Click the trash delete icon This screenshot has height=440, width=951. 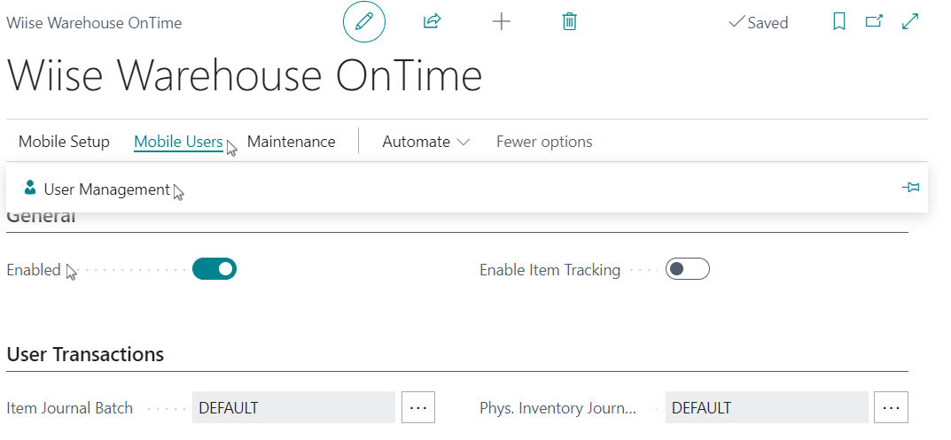569,22
